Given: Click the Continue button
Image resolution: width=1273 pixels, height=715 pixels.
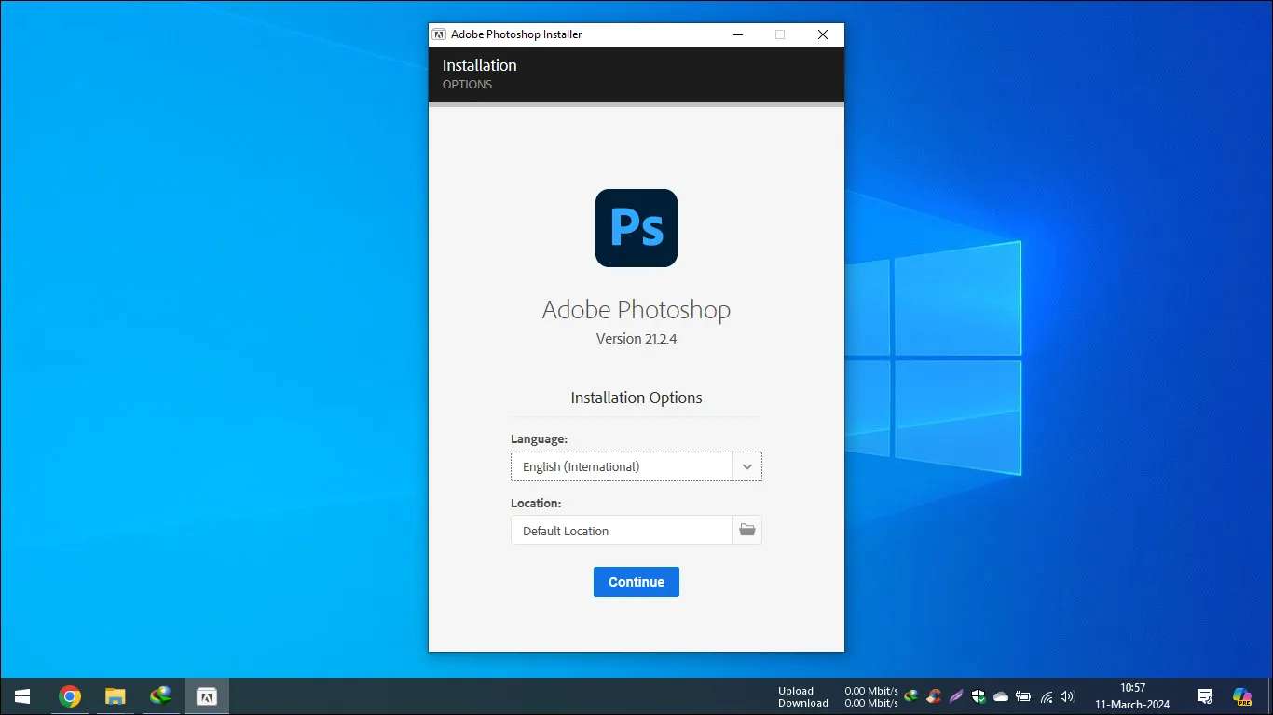Looking at the screenshot, I should 636,581.
